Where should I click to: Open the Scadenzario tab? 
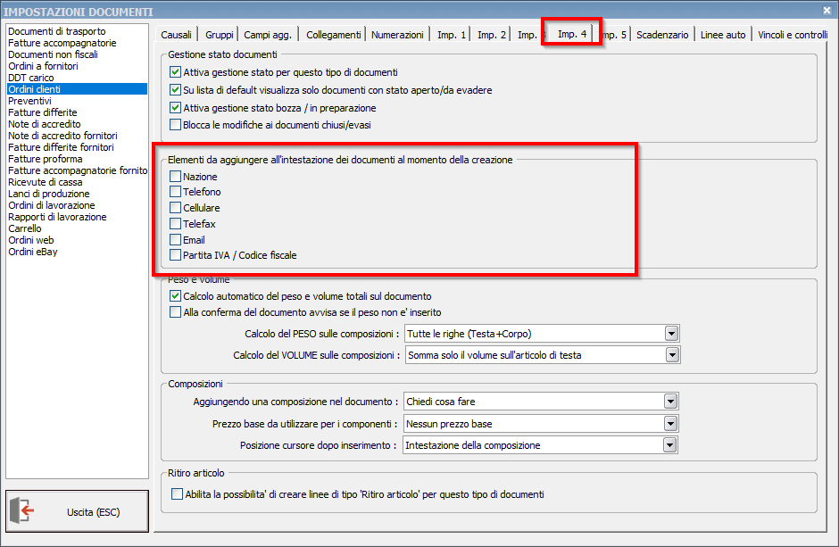pyautogui.click(x=662, y=35)
